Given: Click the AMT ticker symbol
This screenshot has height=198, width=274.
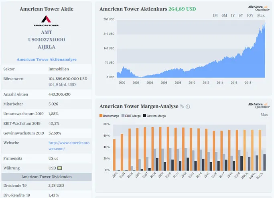Looking at the screenshot, I should point(47,33).
